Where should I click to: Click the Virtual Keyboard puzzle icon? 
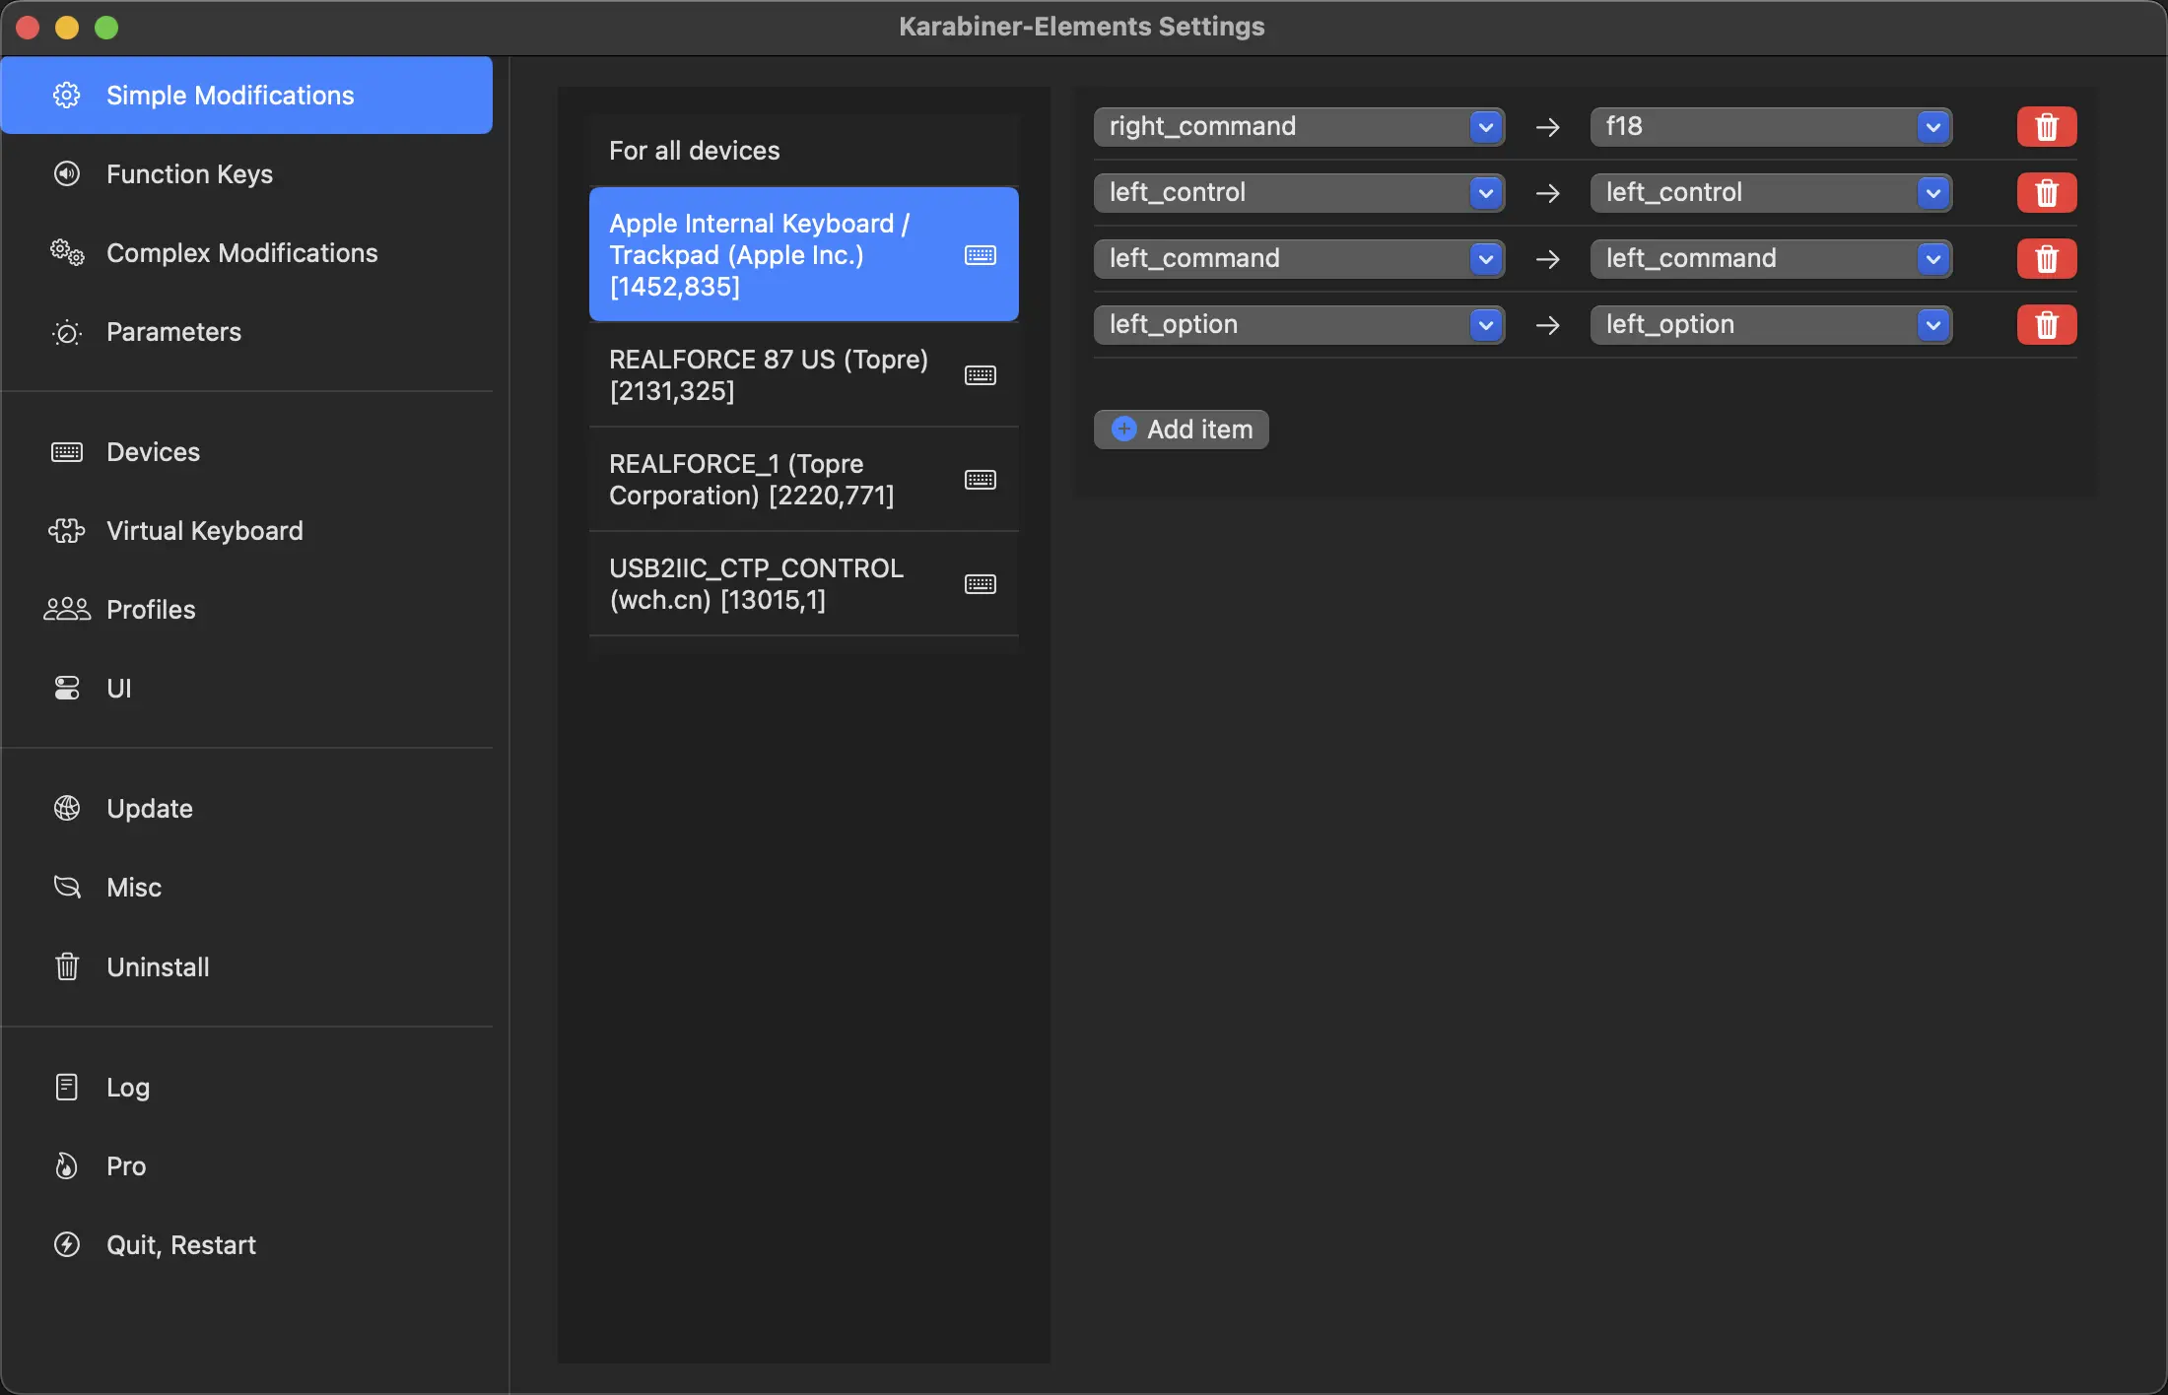click(67, 531)
